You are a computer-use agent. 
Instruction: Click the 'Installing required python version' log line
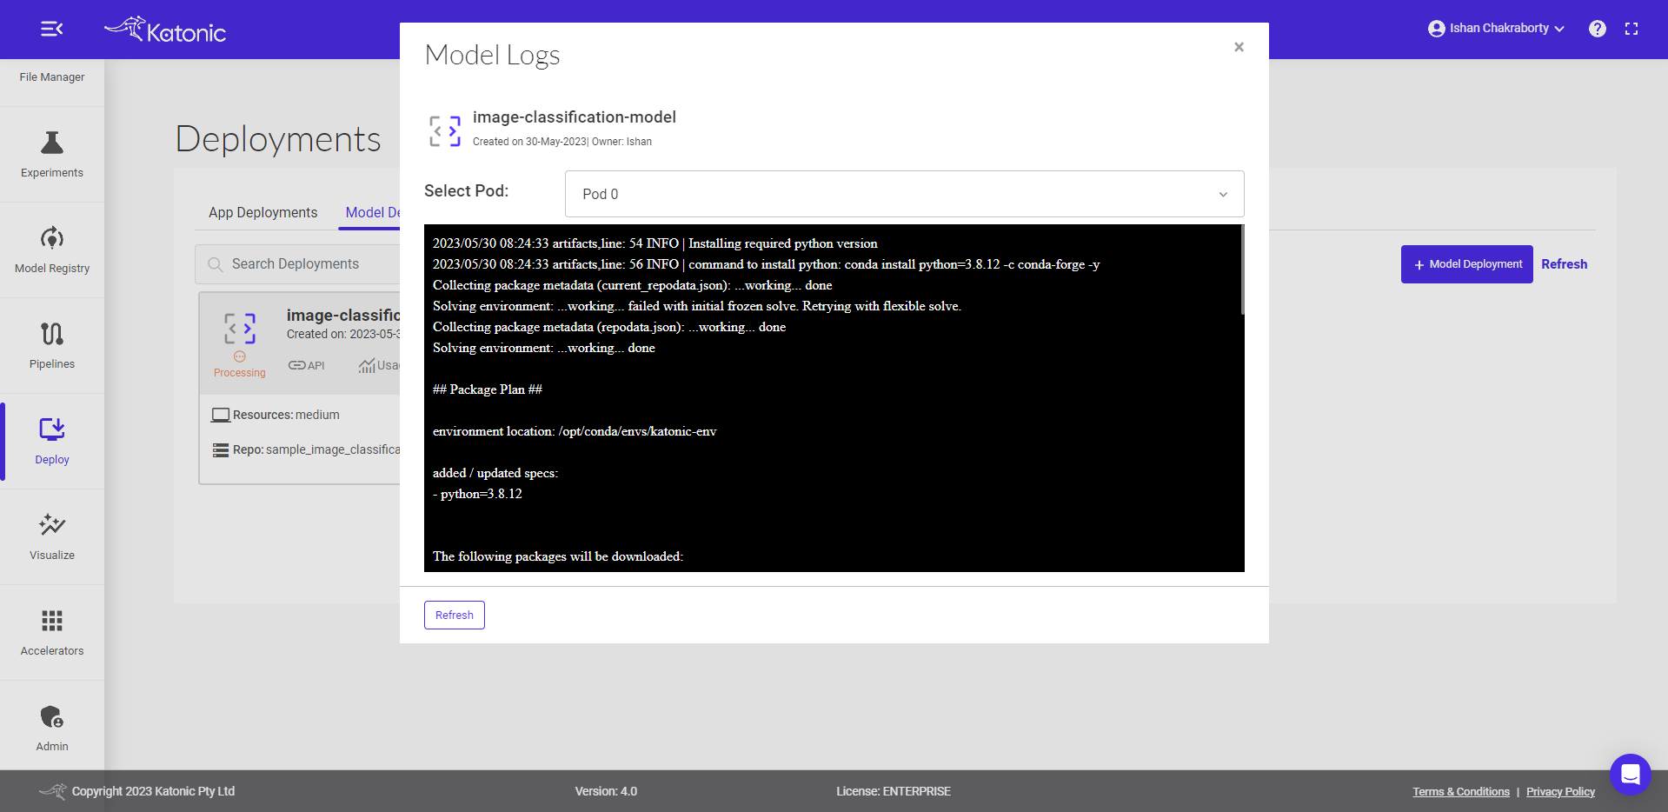[655, 243]
